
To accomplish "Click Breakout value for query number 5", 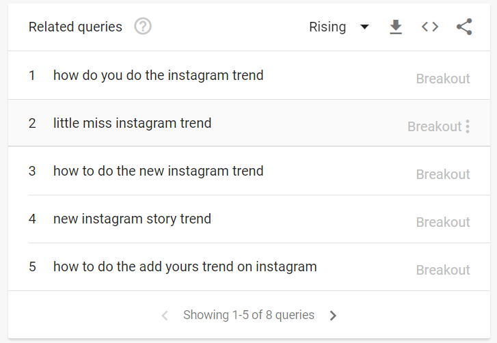I will pos(443,270).
